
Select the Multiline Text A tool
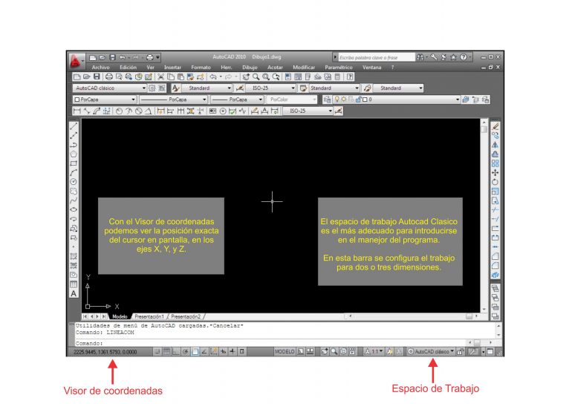click(x=74, y=293)
